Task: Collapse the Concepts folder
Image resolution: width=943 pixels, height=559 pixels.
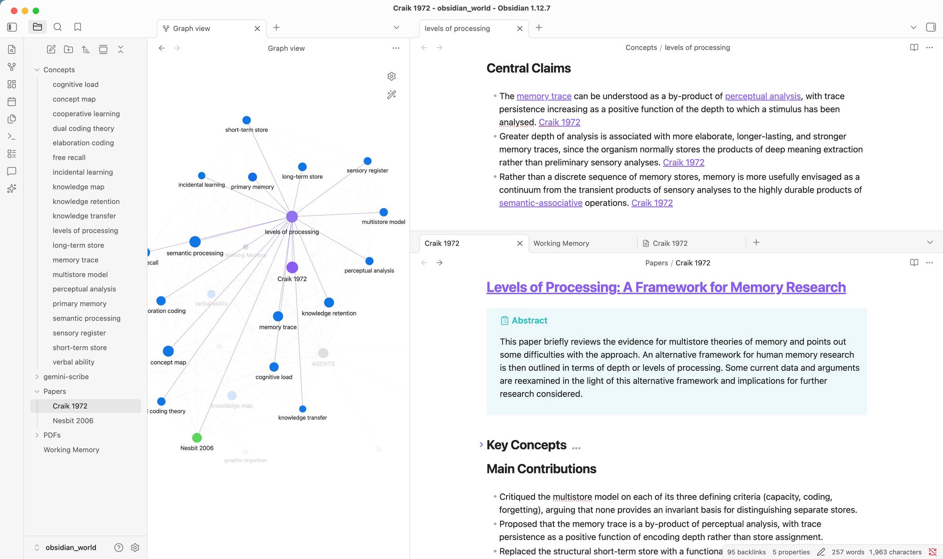Action: 37,70
